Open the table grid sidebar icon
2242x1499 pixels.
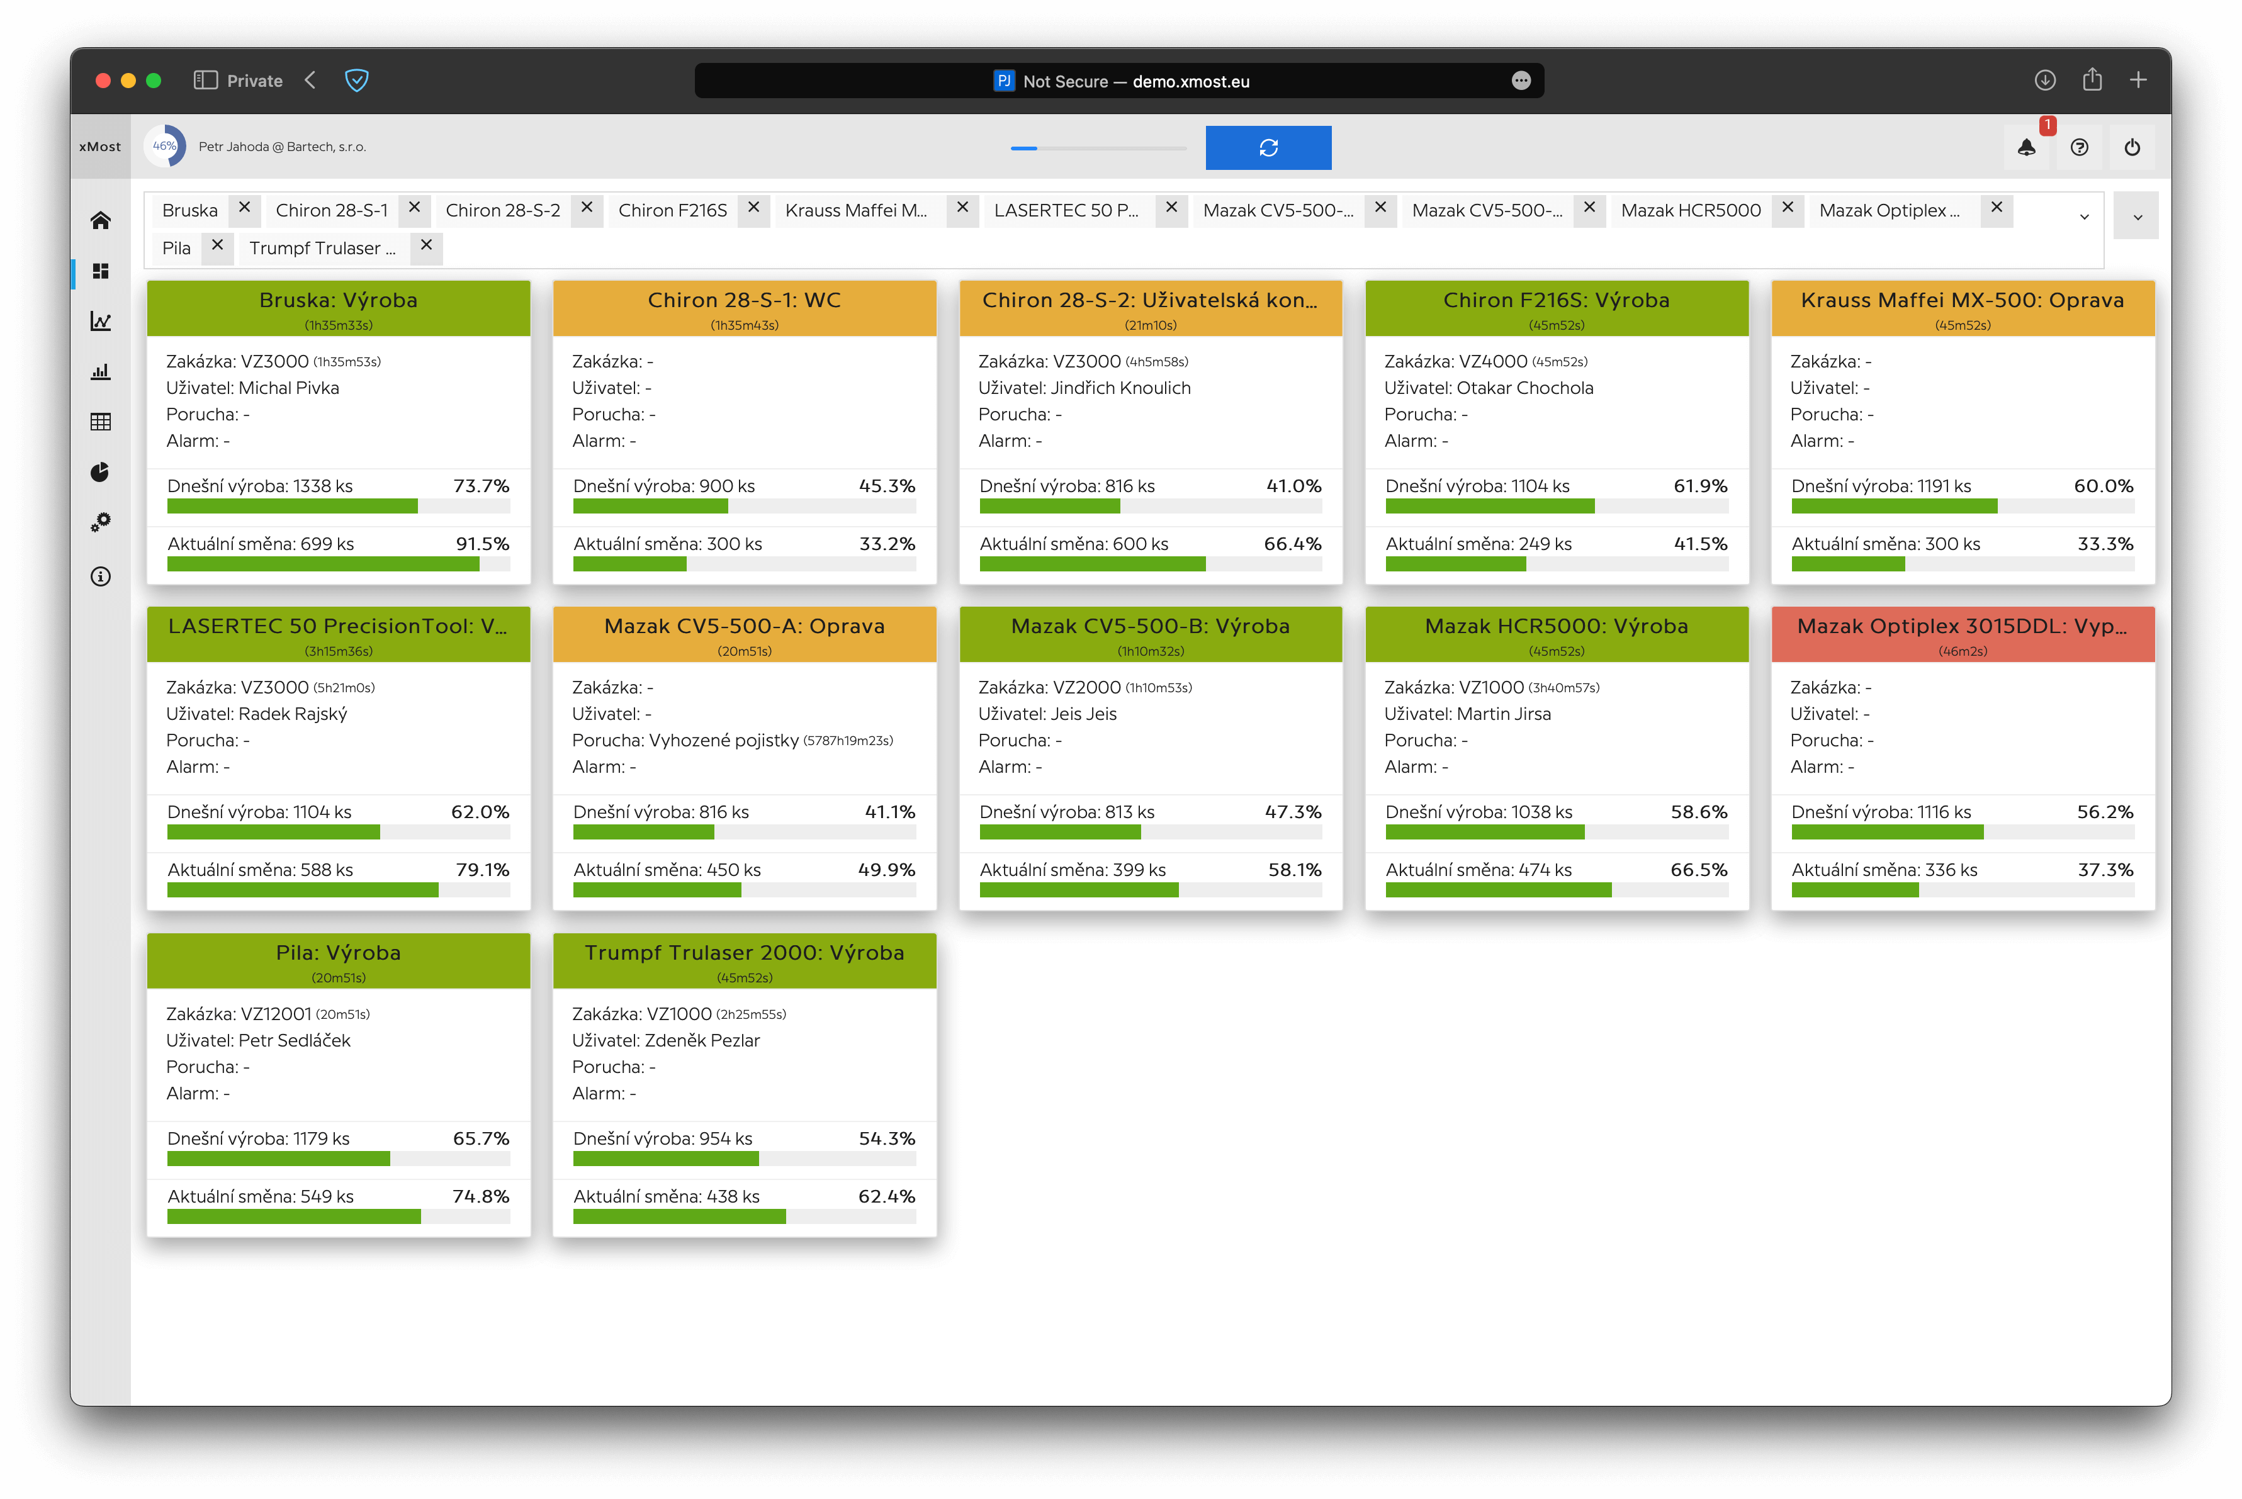pos(100,422)
